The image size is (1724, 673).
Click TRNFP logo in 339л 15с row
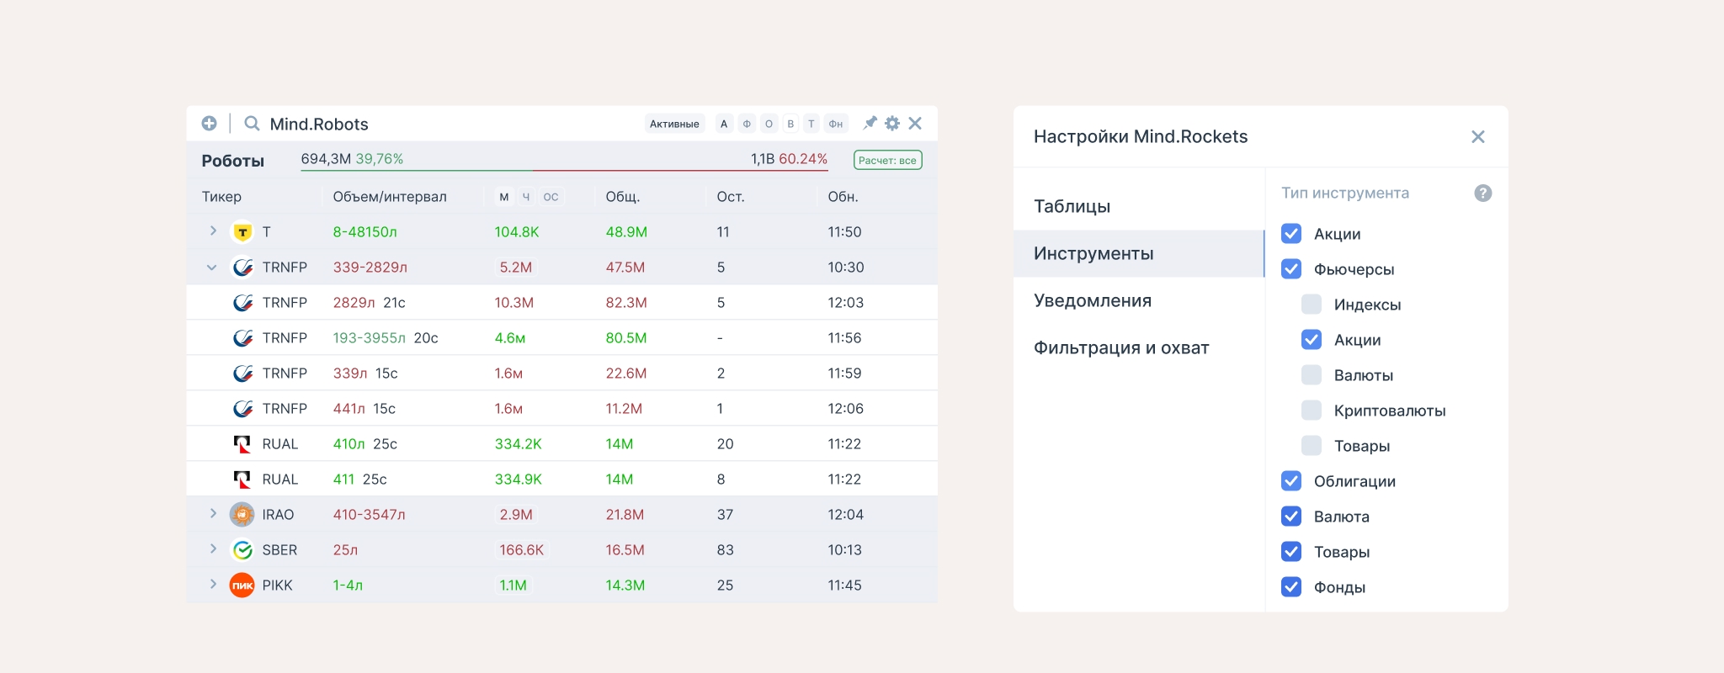pyautogui.click(x=242, y=374)
